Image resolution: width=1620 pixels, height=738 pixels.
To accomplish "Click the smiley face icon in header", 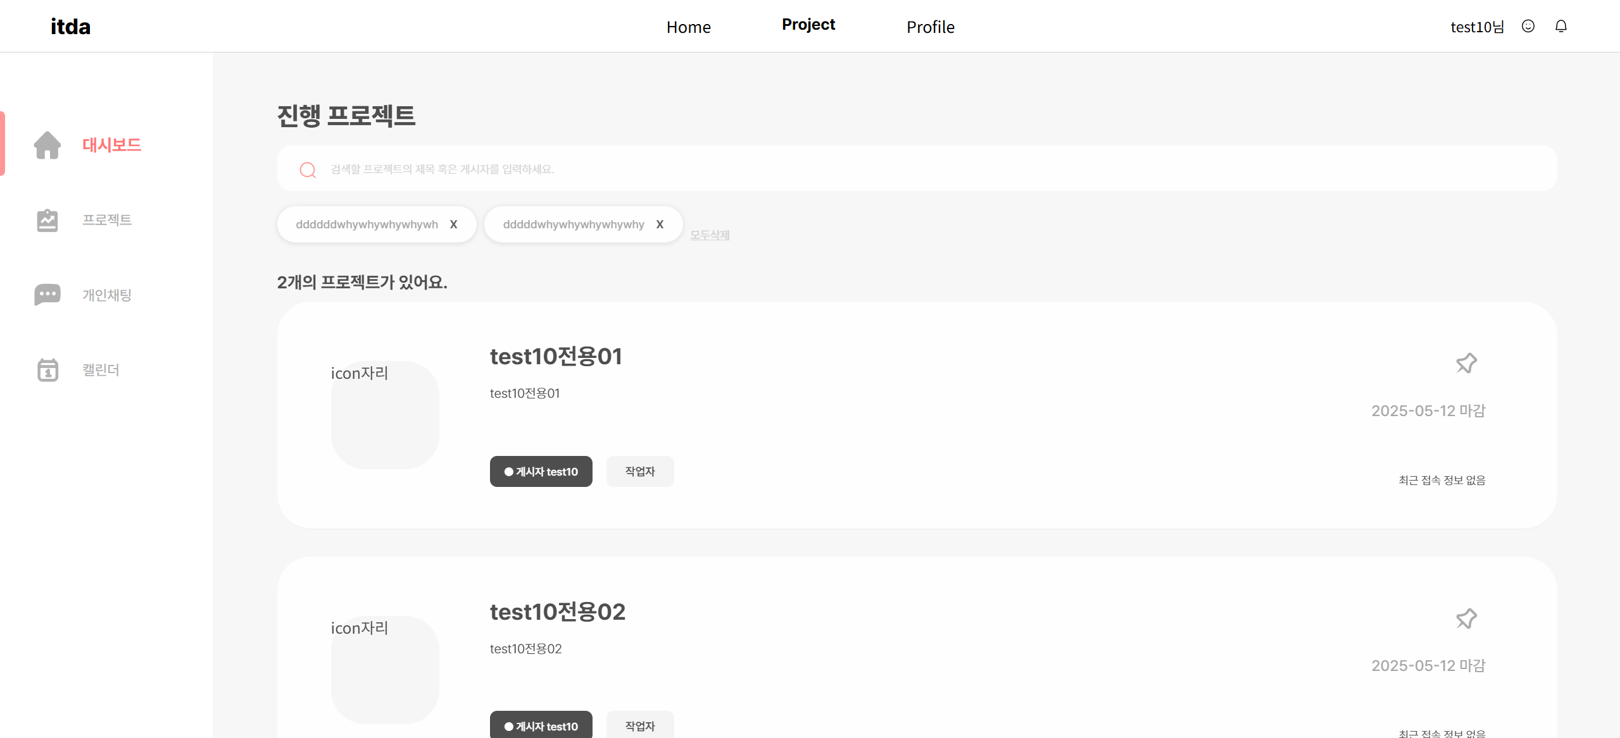I will 1528,26.
